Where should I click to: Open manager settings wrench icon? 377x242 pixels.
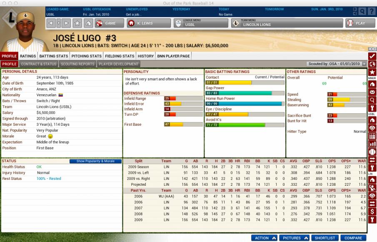(372, 108)
